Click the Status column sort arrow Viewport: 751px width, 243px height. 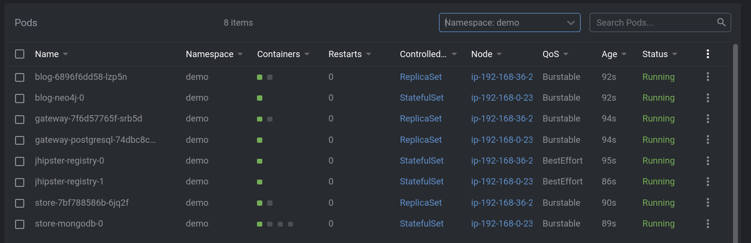click(675, 54)
